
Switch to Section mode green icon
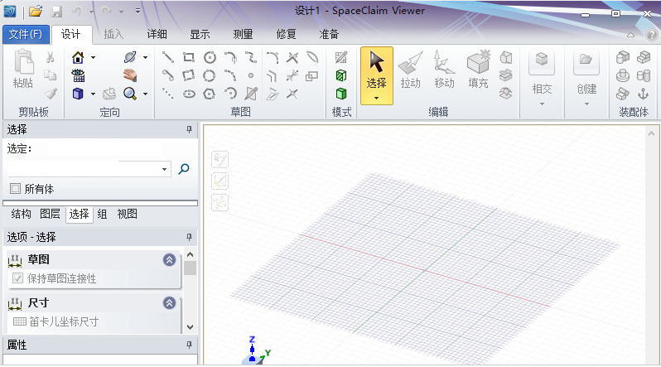tap(341, 75)
